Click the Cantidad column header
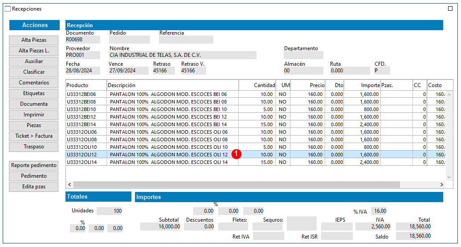This screenshot has height=247, width=461. 257,85
